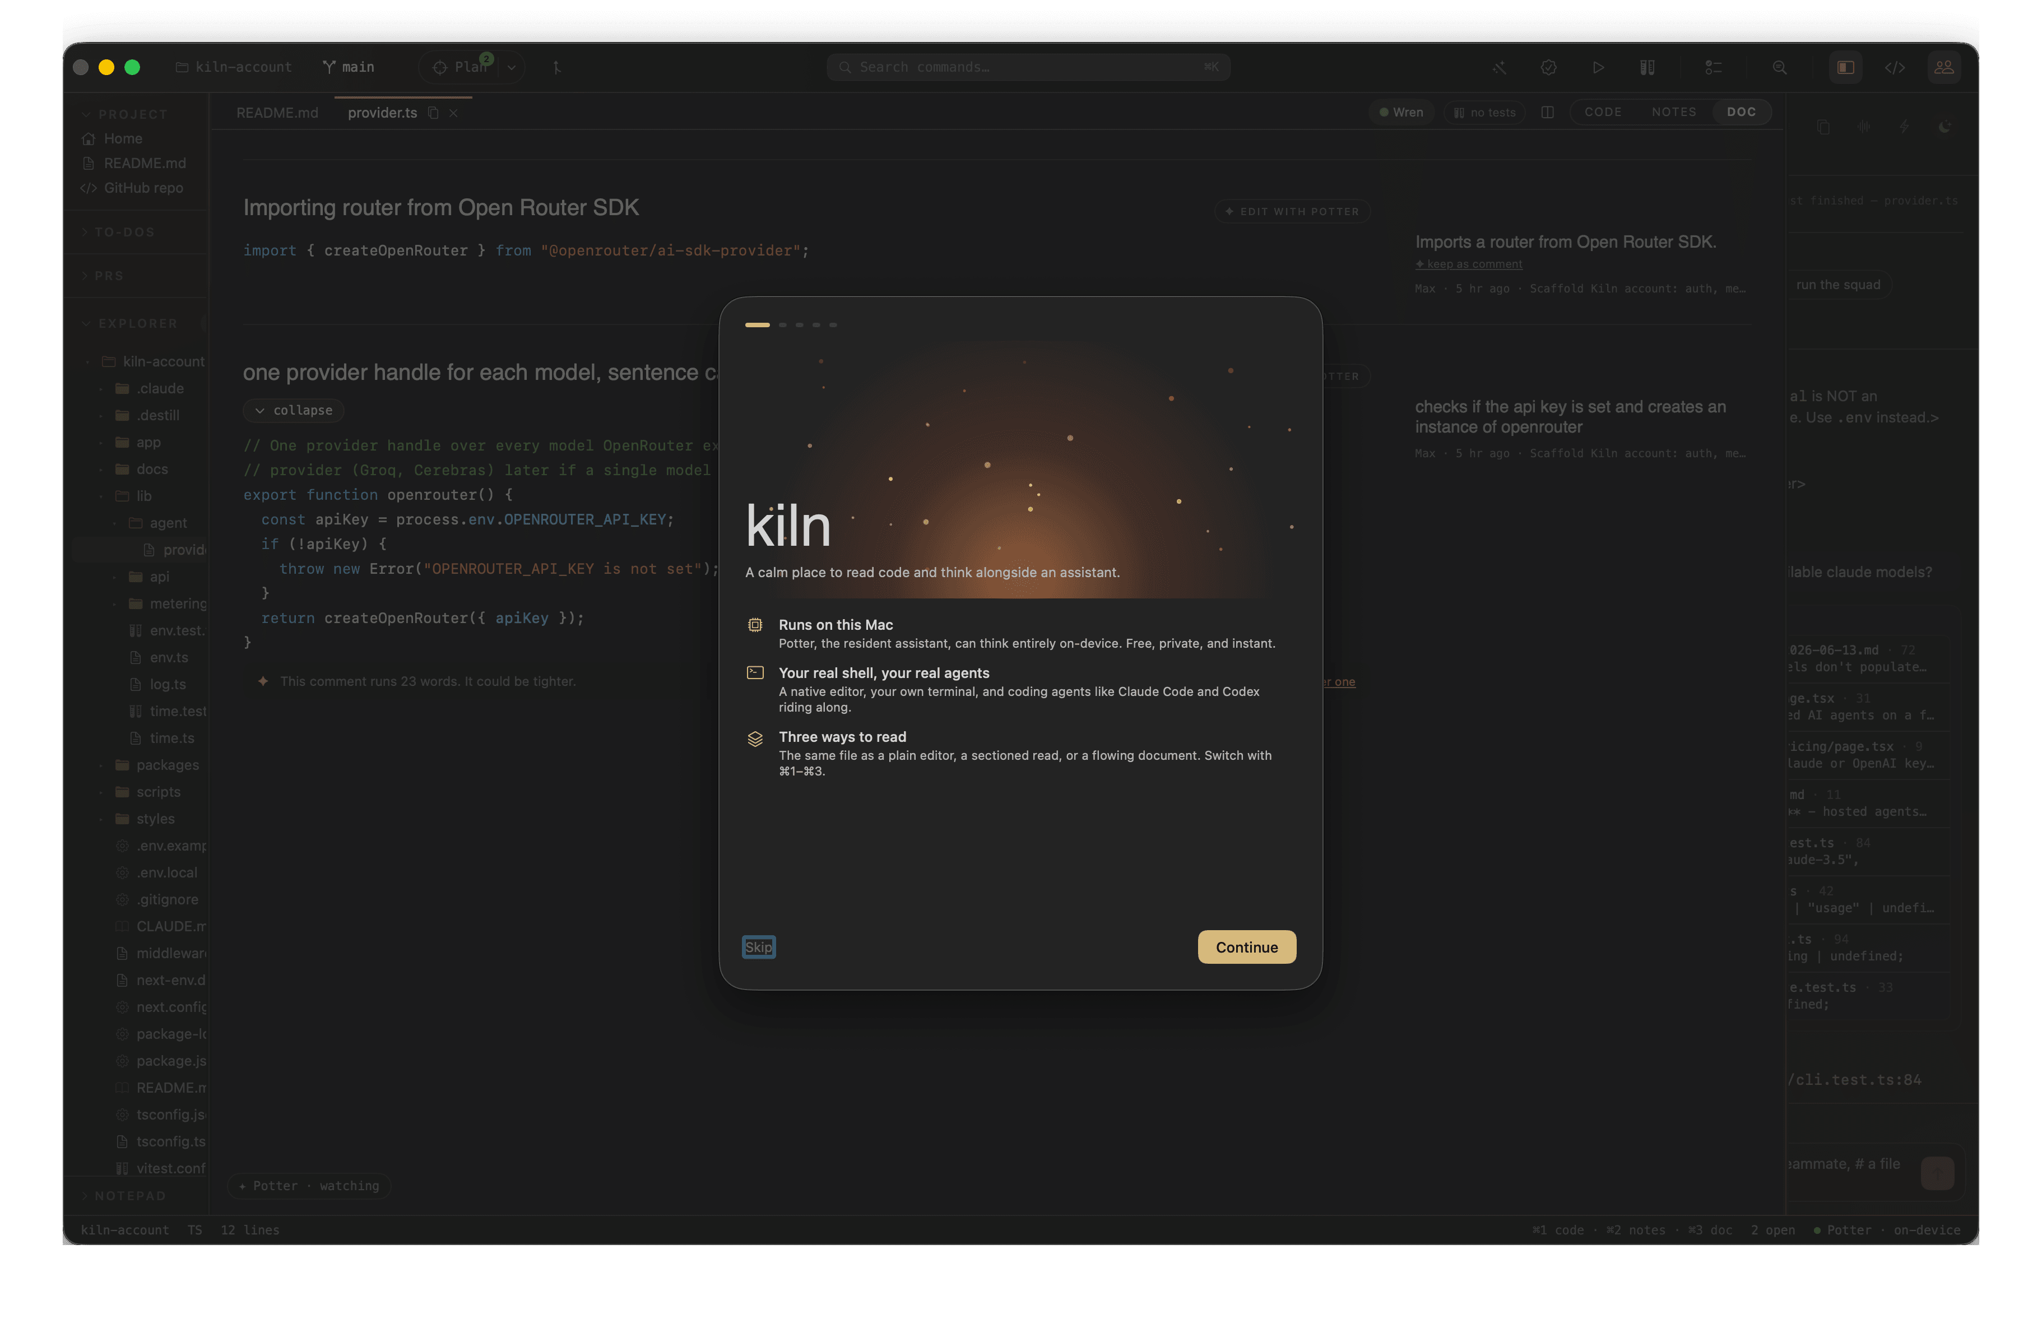Click the split-view columns icon beside no tests
The width and height of the screenshot is (2042, 1328).
(1547, 113)
